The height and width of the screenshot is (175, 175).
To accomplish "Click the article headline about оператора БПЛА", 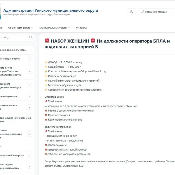I will (107, 44).
